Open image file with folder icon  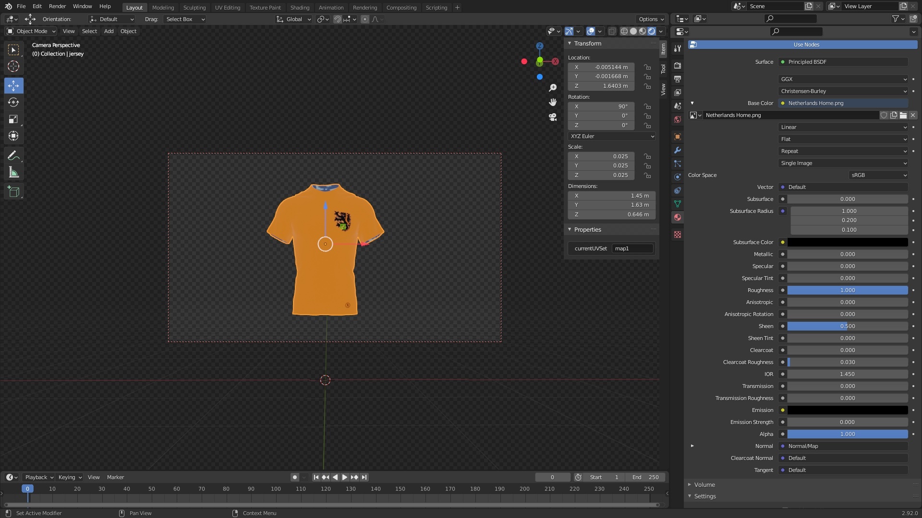(903, 115)
